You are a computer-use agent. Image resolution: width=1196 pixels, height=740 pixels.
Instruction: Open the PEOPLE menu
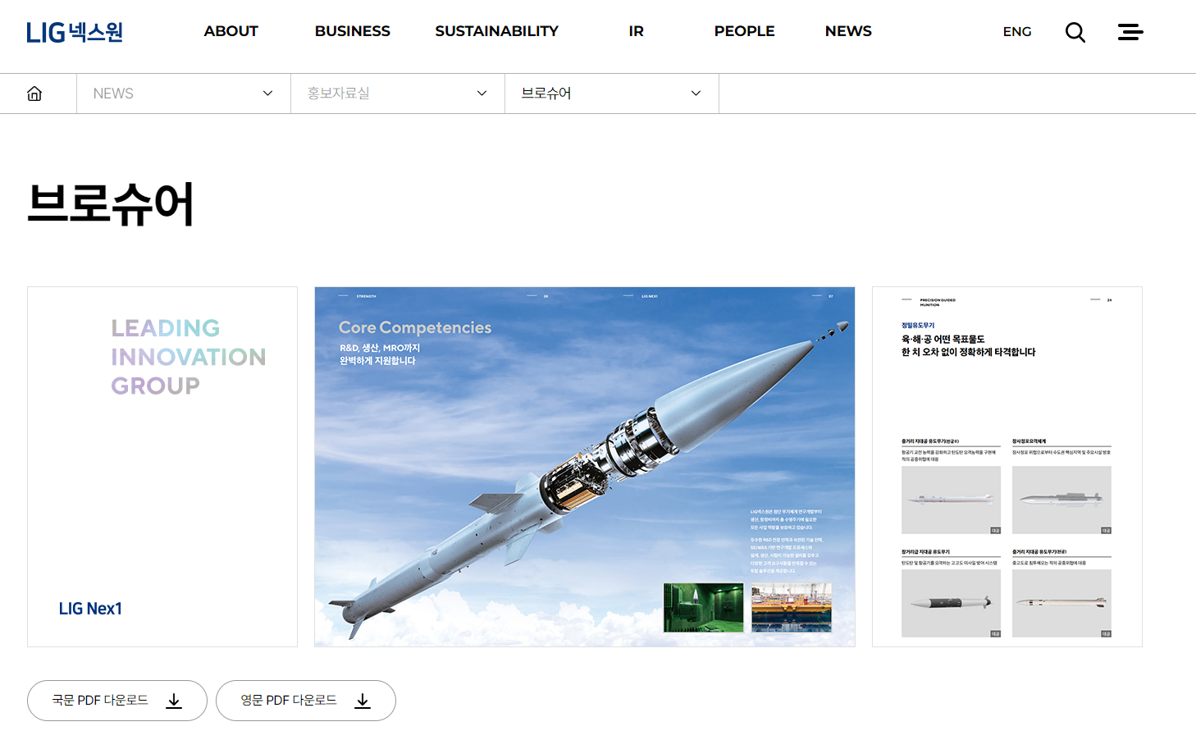click(x=744, y=31)
